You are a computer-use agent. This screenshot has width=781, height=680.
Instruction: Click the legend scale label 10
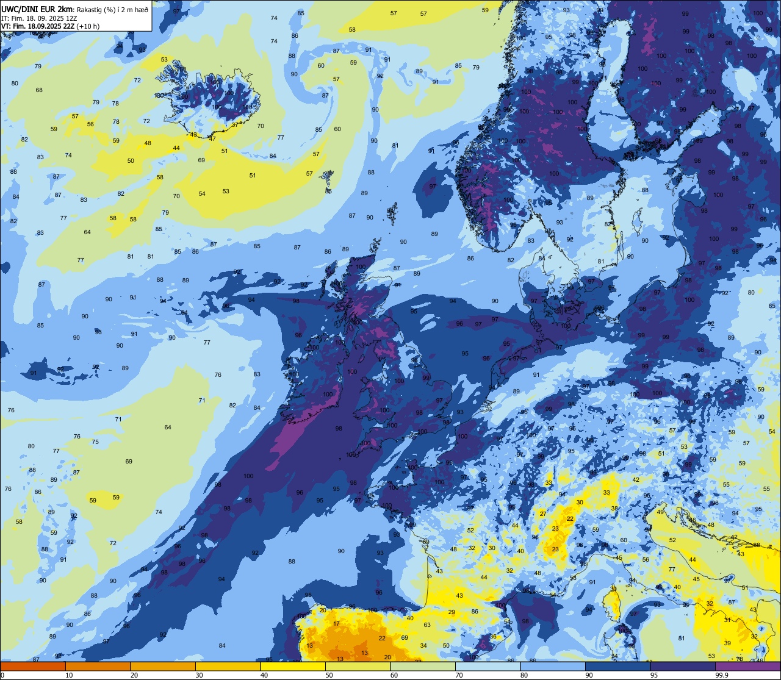[69, 675]
